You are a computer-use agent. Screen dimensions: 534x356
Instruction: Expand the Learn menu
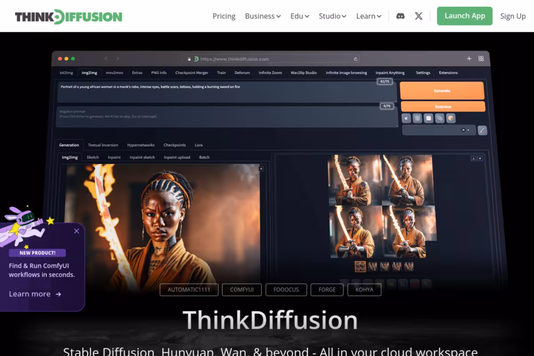[x=369, y=16]
